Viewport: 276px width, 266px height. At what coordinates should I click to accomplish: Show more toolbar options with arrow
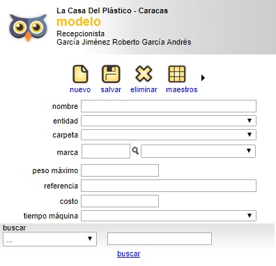(x=203, y=77)
